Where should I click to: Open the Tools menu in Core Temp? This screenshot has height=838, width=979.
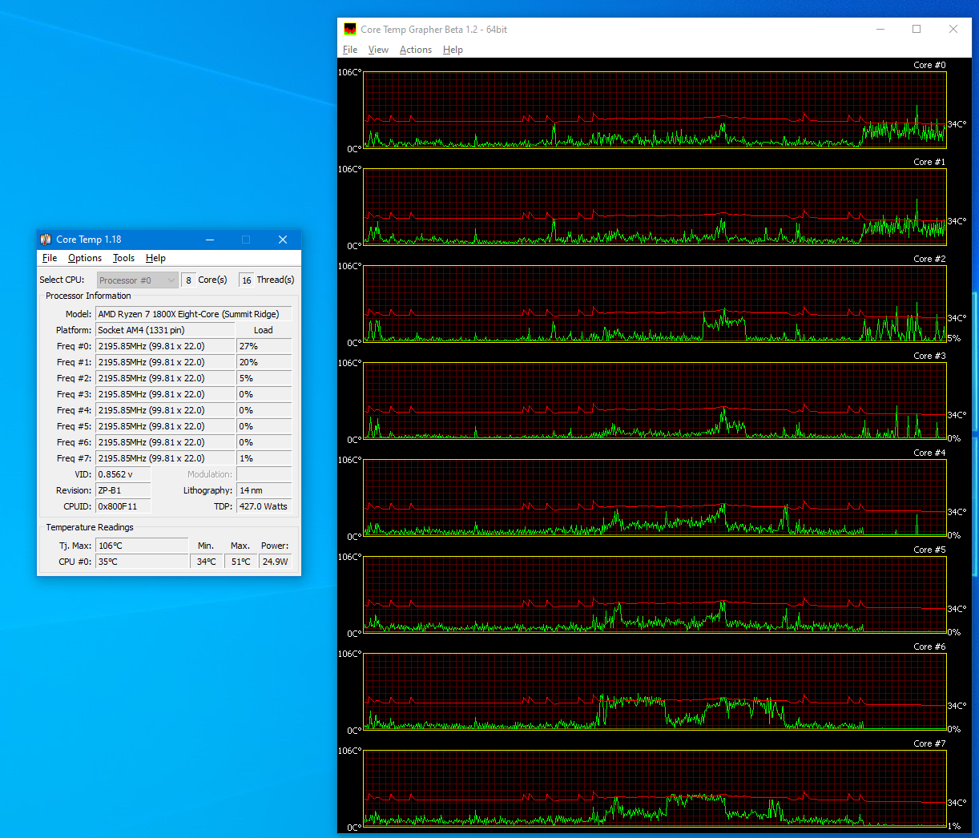[123, 258]
